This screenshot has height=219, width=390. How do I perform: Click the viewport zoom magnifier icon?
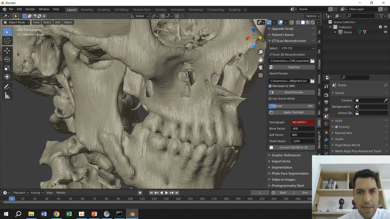tap(261, 52)
